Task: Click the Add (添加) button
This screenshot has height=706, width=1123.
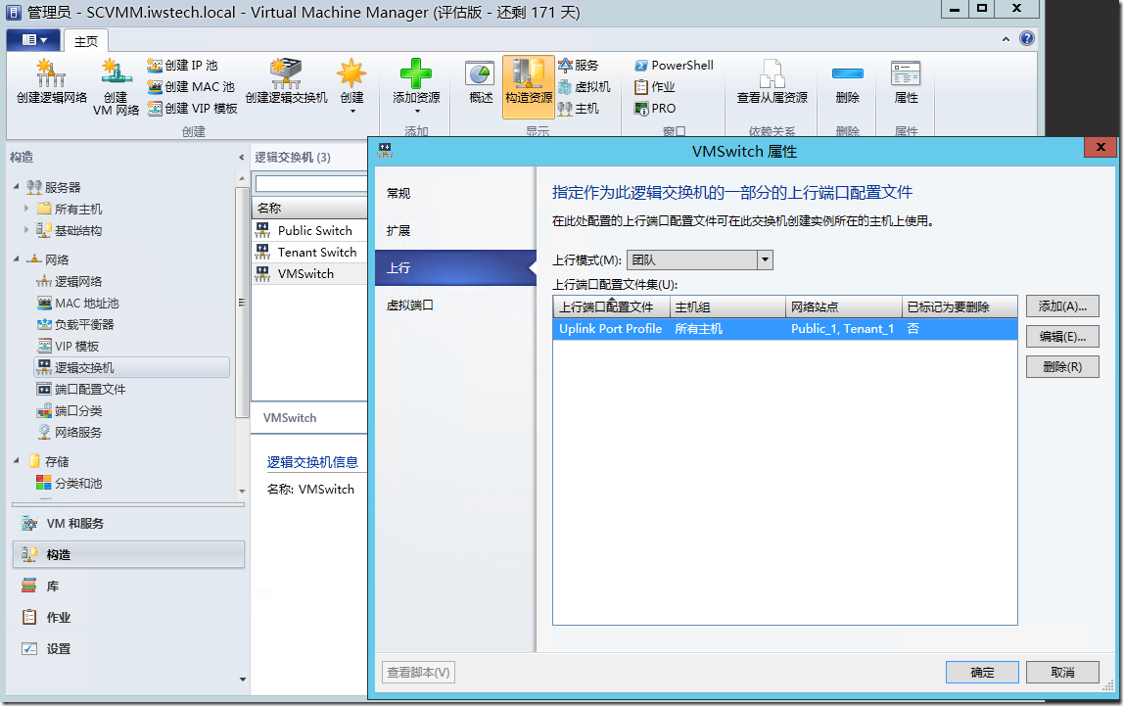Action: pyautogui.click(x=1062, y=306)
